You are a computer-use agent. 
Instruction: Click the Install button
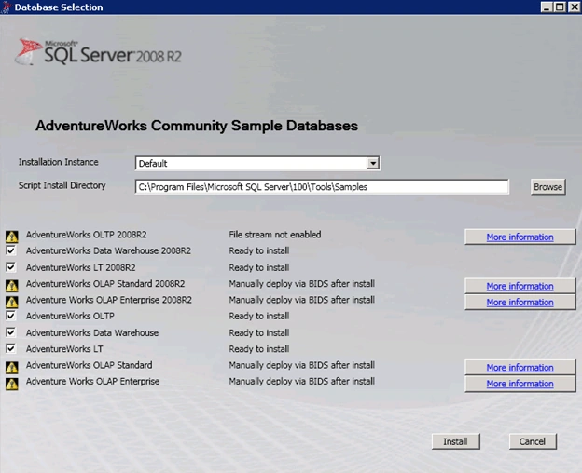coord(455,441)
